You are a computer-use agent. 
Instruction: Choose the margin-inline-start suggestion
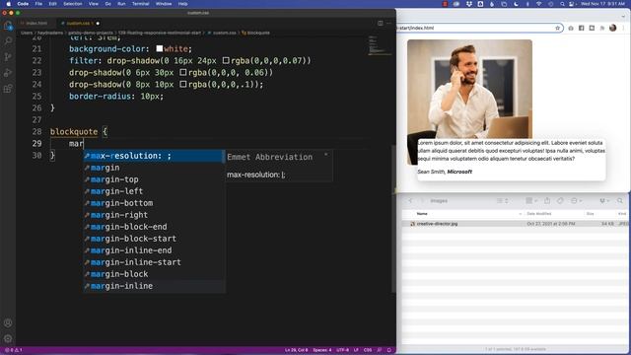point(154,262)
